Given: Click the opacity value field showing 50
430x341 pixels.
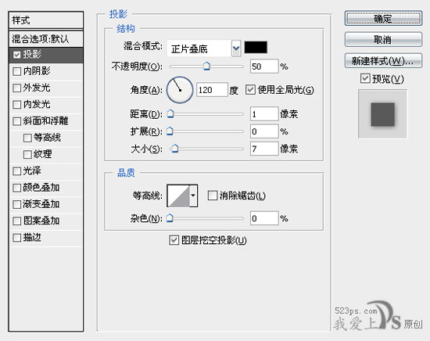Looking at the screenshot, I should click(x=264, y=66).
